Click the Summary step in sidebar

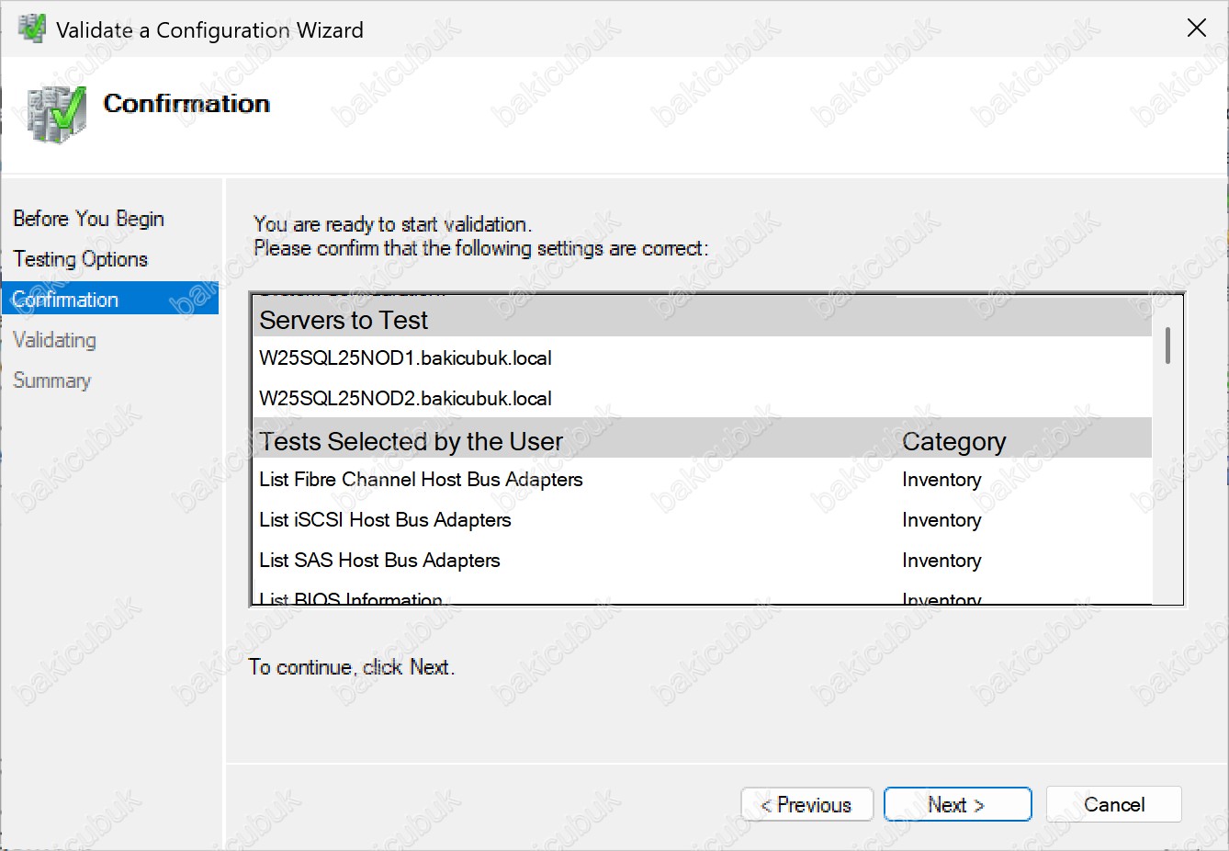click(x=51, y=380)
